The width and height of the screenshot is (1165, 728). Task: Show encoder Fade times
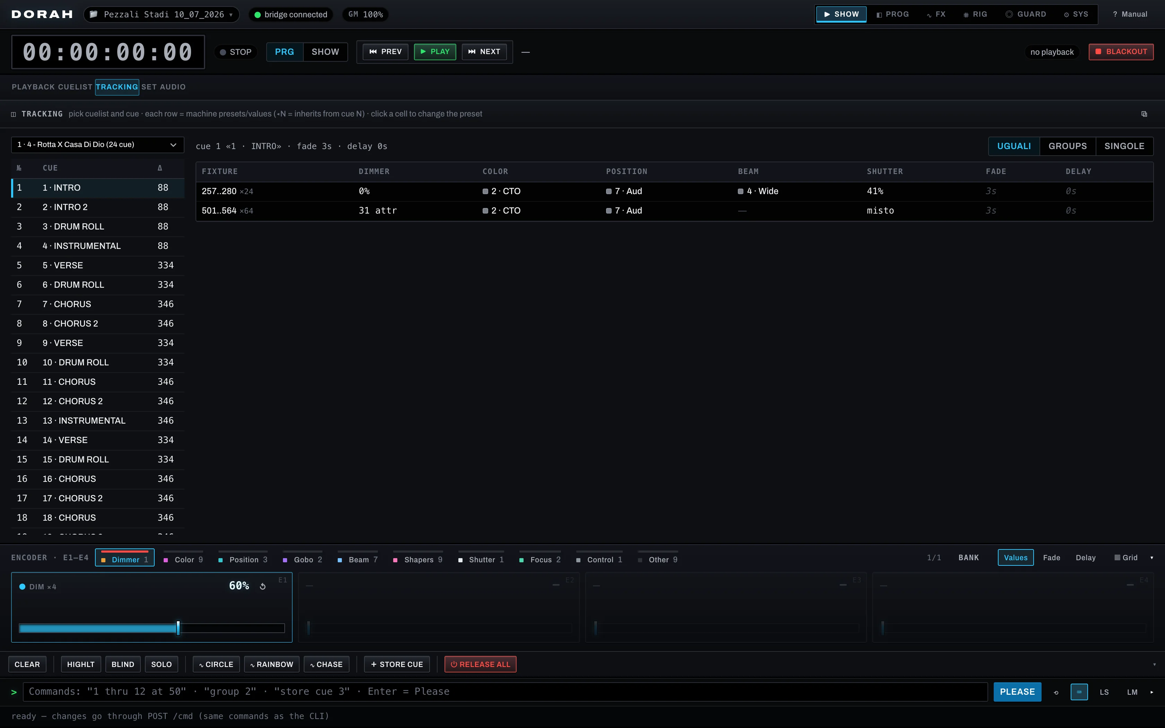1051,557
